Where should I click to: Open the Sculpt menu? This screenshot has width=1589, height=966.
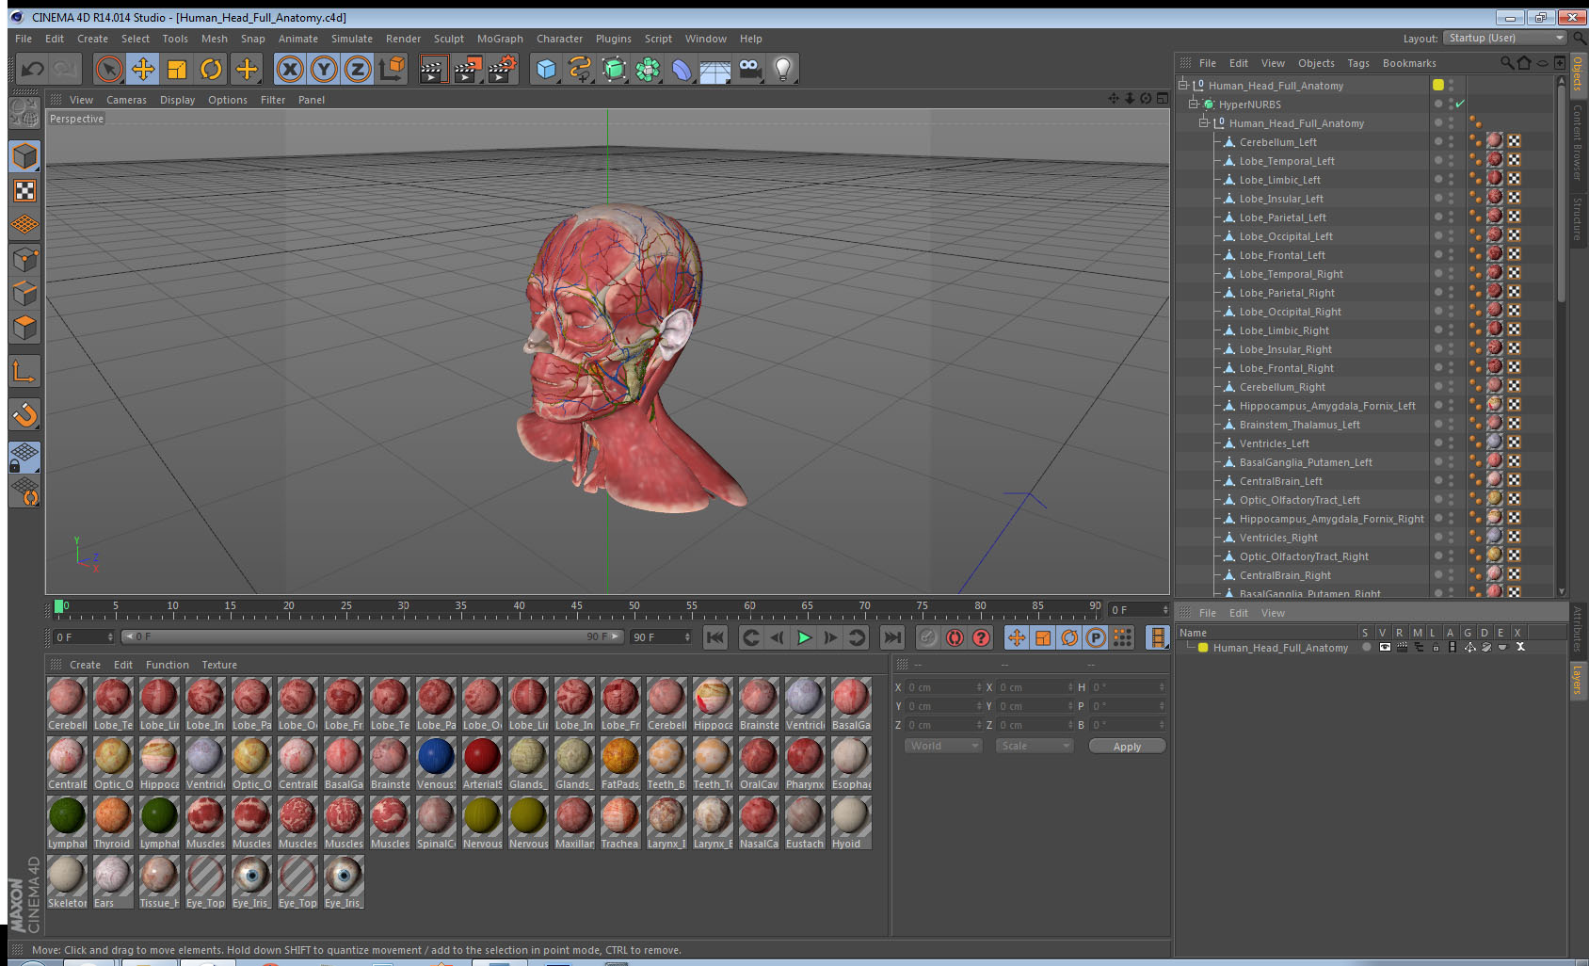[449, 39]
